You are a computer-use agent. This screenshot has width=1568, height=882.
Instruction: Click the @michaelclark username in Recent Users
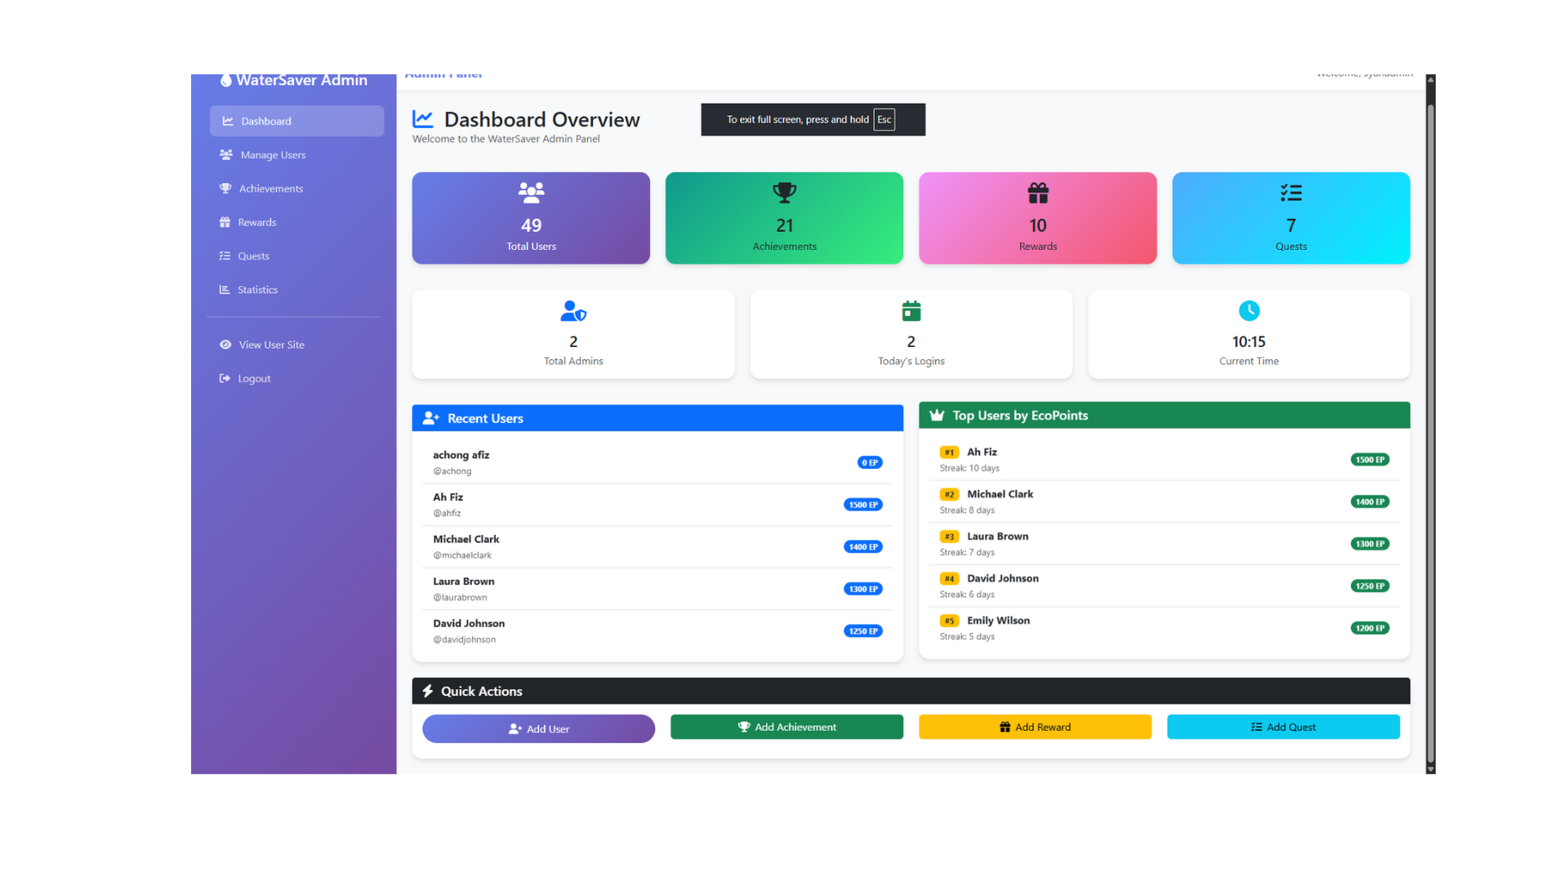(x=462, y=555)
